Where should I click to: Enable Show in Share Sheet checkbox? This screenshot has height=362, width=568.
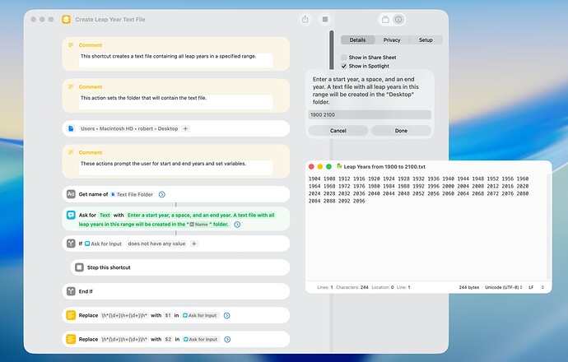344,58
